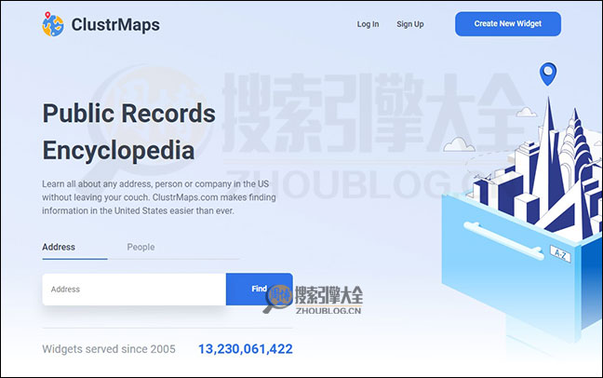This screenshot has width=603, height=378.
Task: Click the blue Find button
Action: (x=260, y=289)
